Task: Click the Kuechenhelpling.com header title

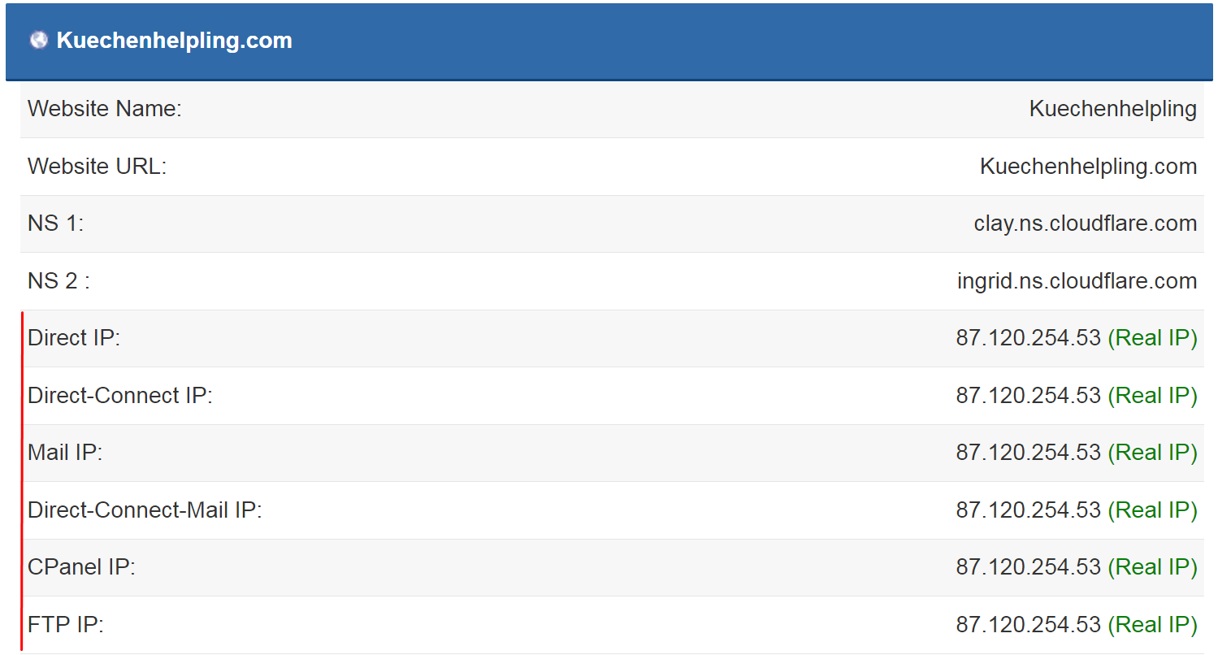Action: [175, 41]
